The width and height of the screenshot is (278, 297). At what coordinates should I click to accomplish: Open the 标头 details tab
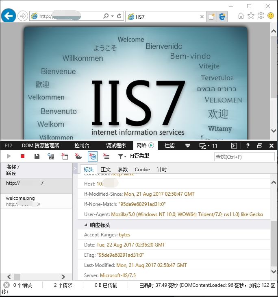pos(88,169)
